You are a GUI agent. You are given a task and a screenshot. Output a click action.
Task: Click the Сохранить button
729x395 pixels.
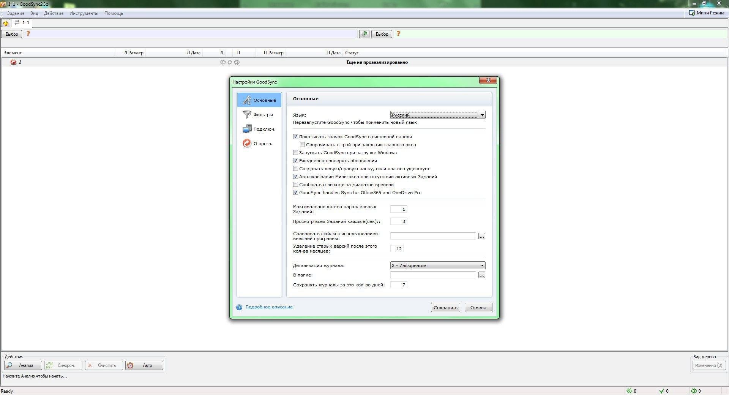click(x=445, y=308)
